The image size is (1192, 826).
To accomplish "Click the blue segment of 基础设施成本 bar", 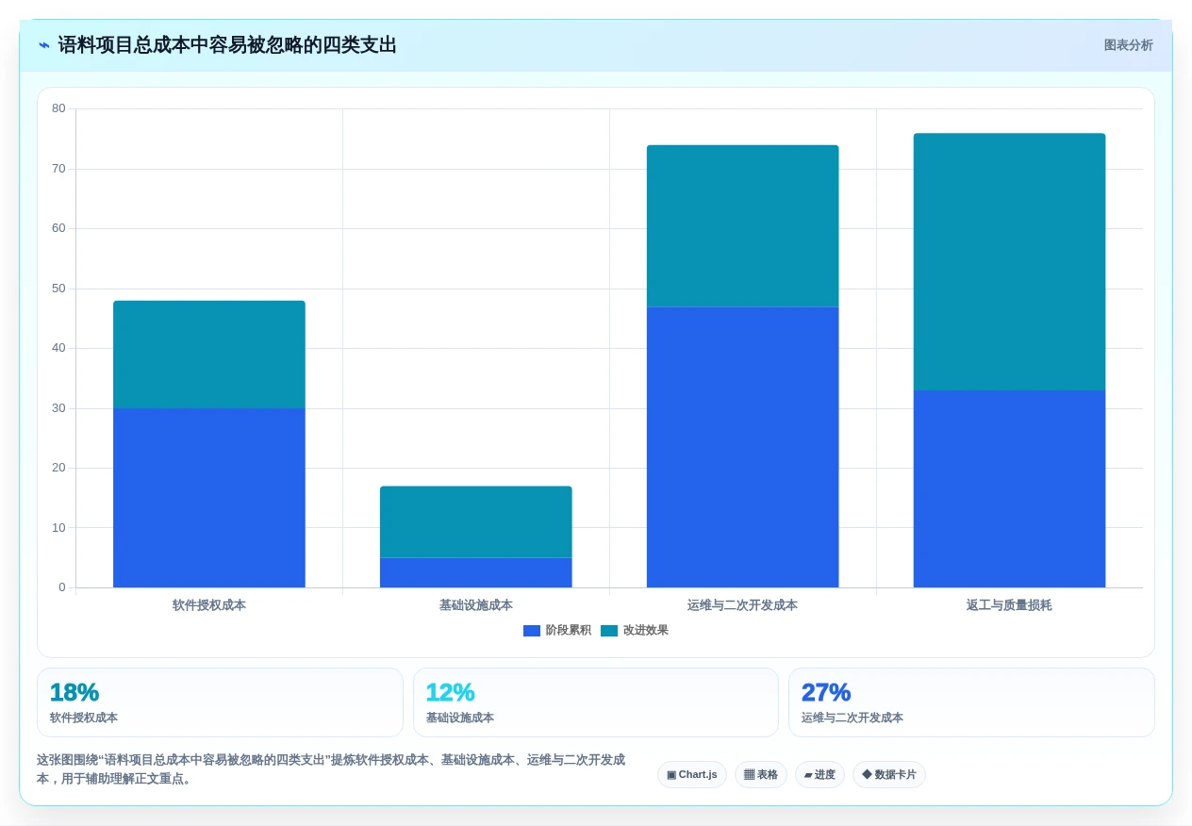I will coord(476,572).
